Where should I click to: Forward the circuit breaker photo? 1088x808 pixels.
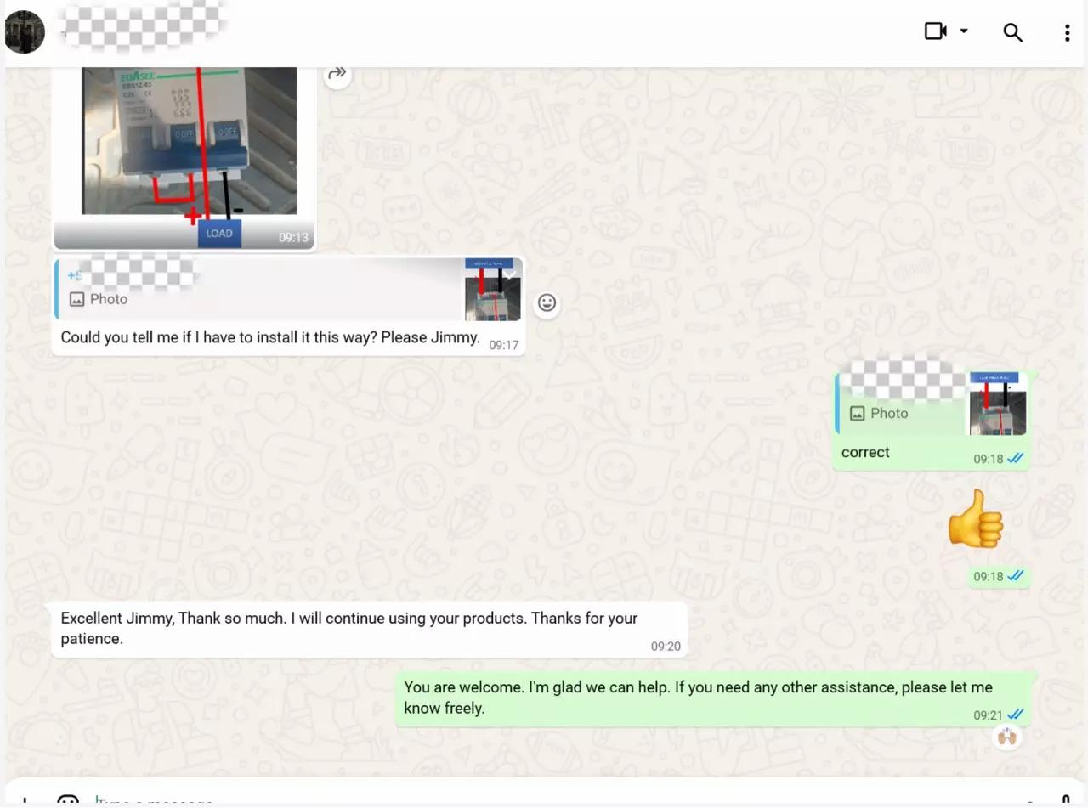click(337, 74)
